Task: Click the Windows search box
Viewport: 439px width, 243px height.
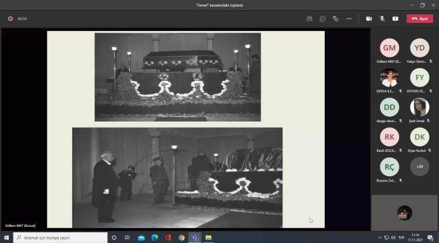Action: (60, 238)
